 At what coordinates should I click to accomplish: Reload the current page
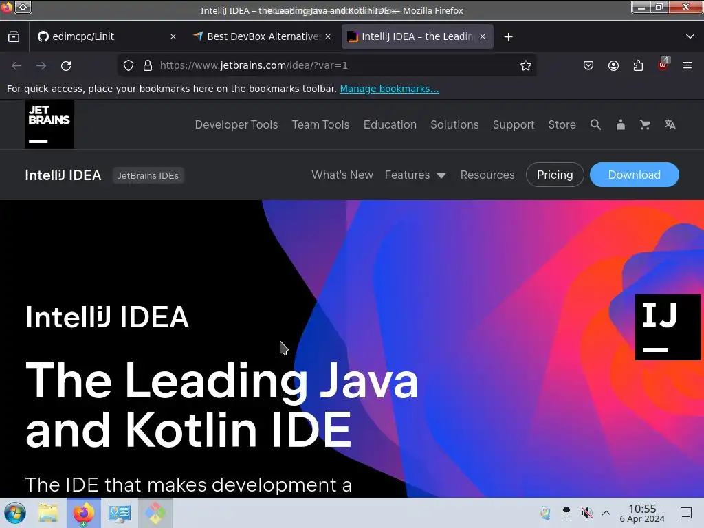66,65
